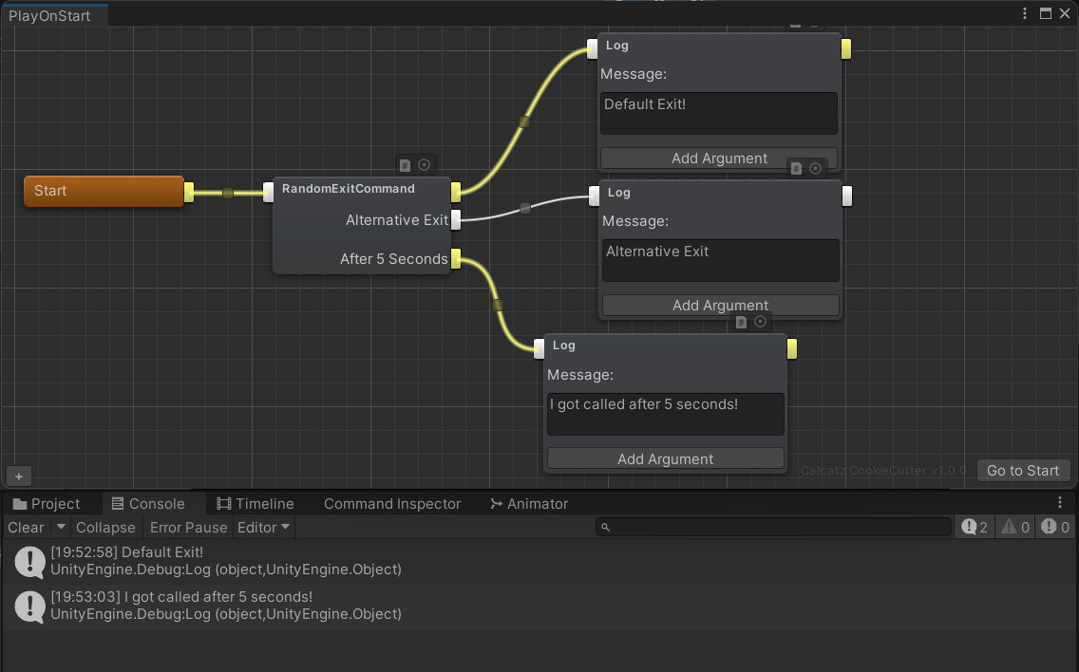Toggle error message count filter

tap(1054, 527)
